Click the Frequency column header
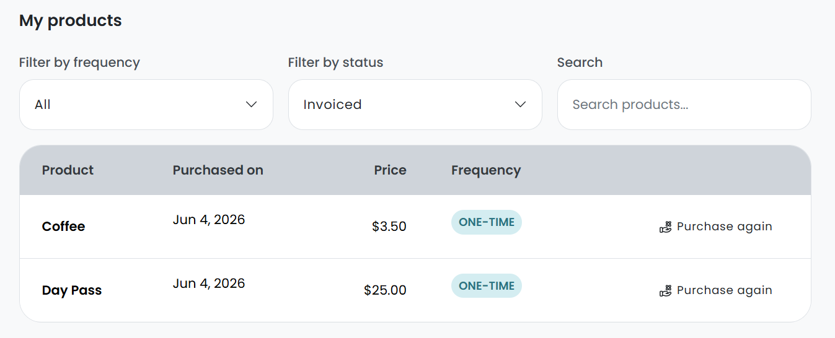The height and width of the screenshot is (338, 835). [486, 170]
